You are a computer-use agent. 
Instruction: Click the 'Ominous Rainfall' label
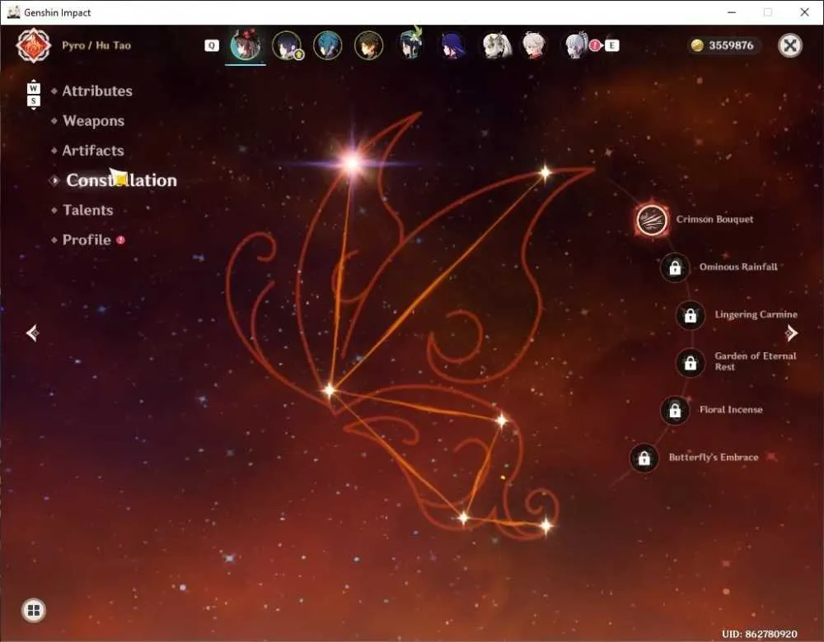pos(738,267)
